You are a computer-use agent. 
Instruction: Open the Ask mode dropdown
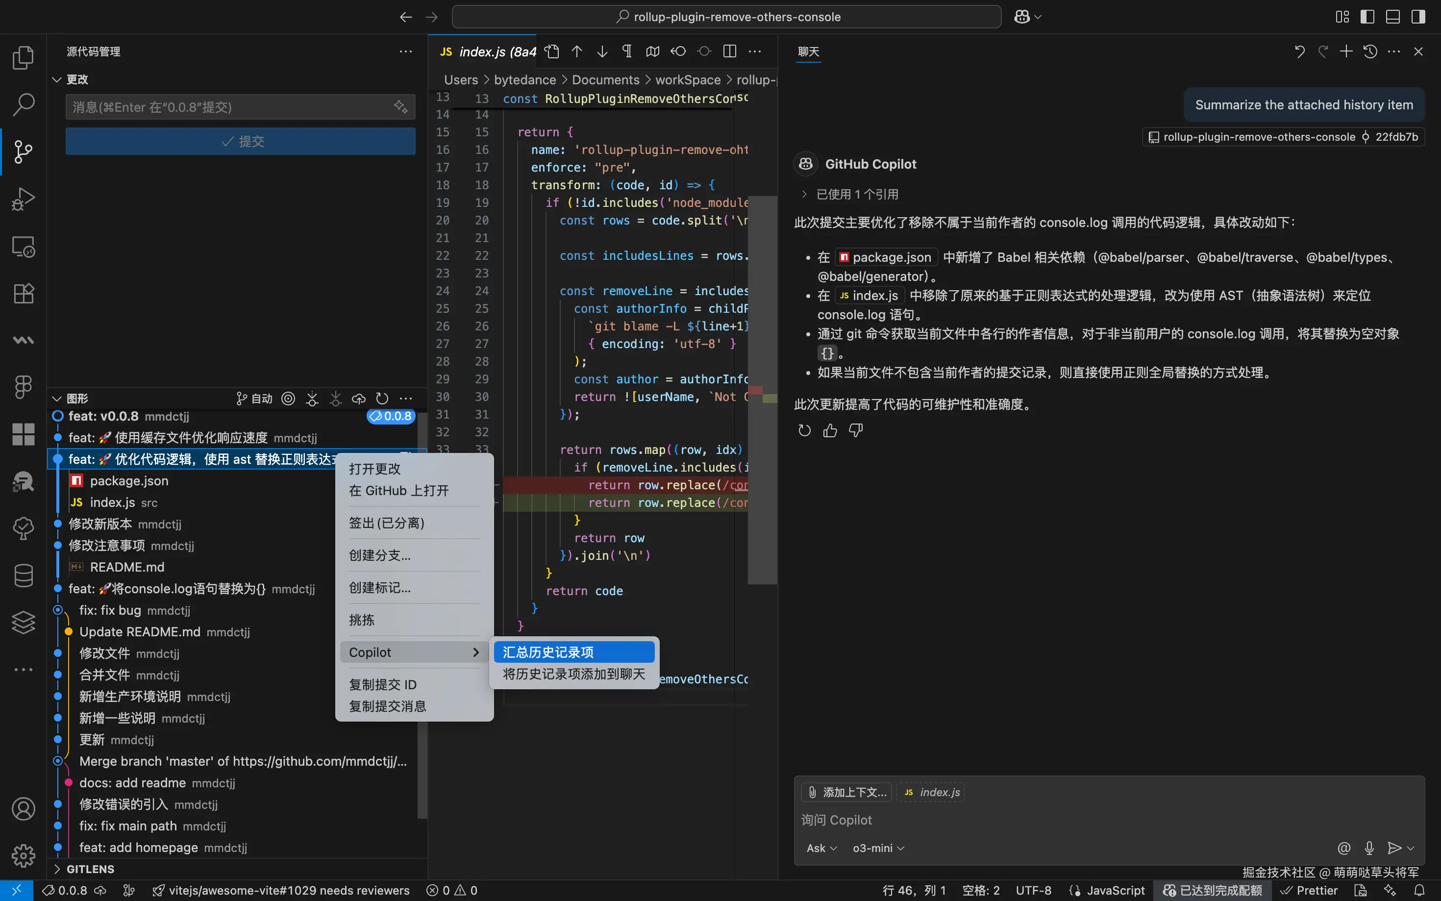[x=821, y=848]
